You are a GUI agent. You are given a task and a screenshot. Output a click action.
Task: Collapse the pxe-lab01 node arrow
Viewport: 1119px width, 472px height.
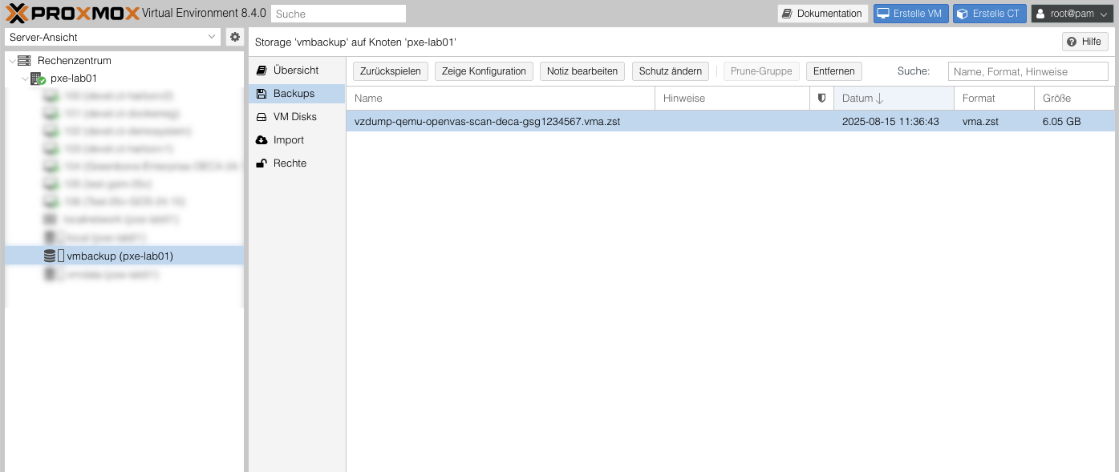(x=25, y=79)
